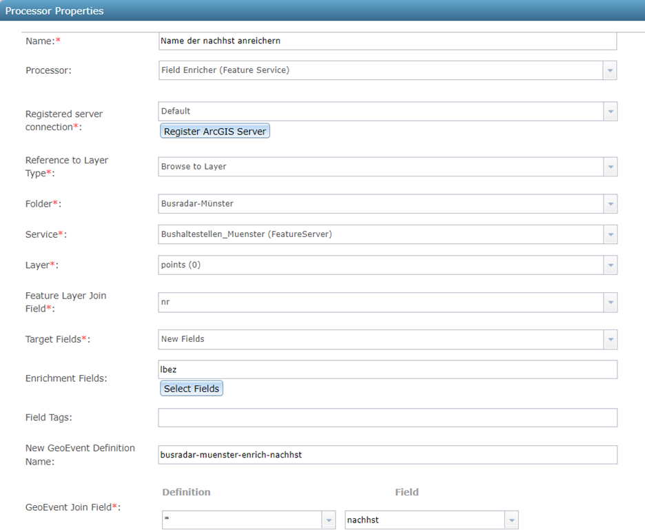Click the Register ArcGIS Server button

215,131
